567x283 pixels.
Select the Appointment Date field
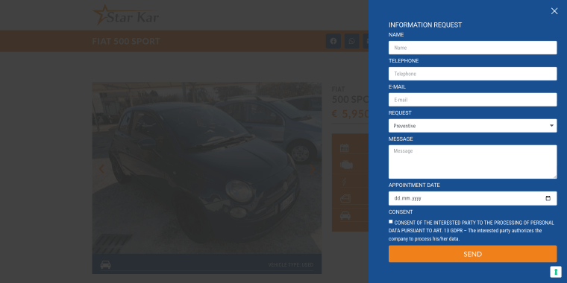tap(472, 198)
